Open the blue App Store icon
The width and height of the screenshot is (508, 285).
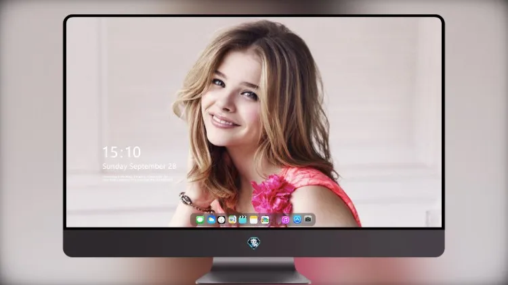297,220
